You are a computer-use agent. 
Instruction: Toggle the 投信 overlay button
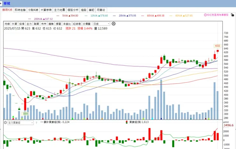(x=22, y=24)
